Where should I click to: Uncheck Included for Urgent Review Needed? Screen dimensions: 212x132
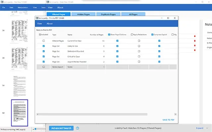[43, 62]
